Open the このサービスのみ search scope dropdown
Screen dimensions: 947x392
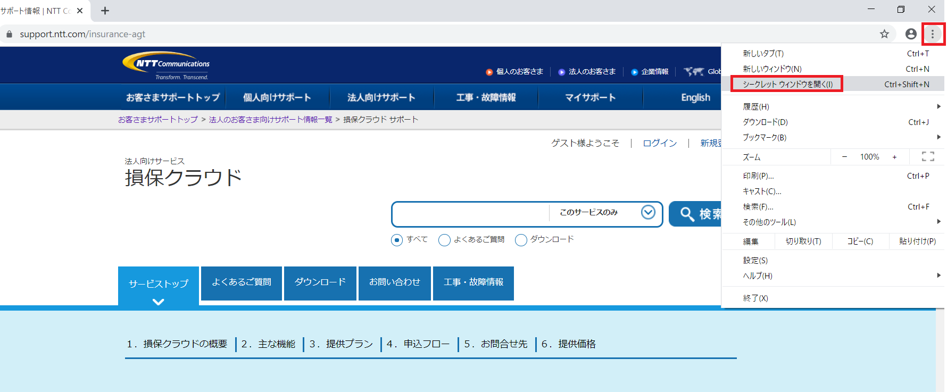click(x=647, y=213)
